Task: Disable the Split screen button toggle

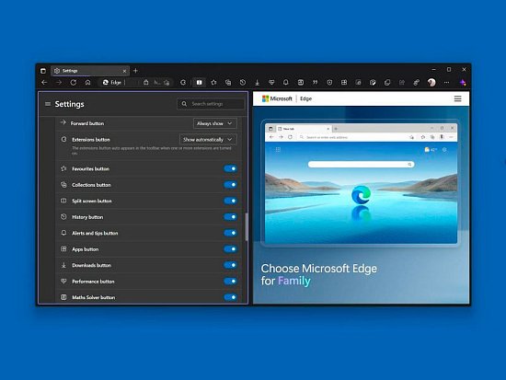Action: pyautogui.click(x=230, y=201)
